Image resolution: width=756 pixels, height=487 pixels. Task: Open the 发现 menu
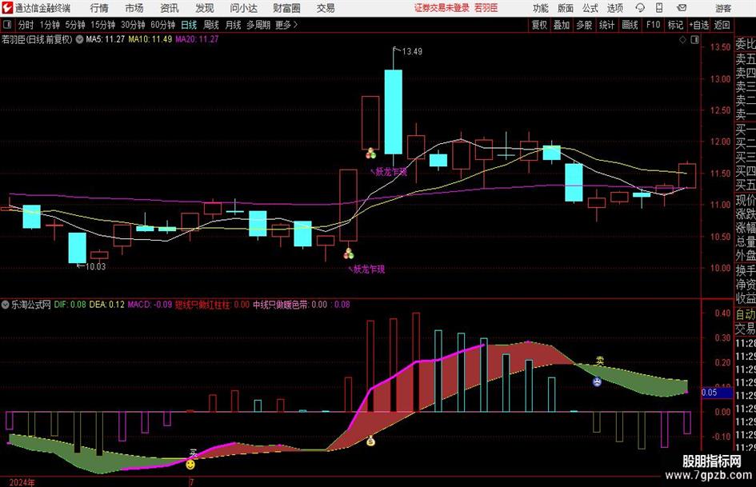click(205, 8)
